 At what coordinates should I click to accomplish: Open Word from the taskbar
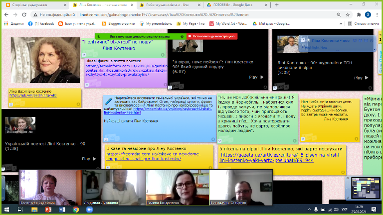[62, 210]
